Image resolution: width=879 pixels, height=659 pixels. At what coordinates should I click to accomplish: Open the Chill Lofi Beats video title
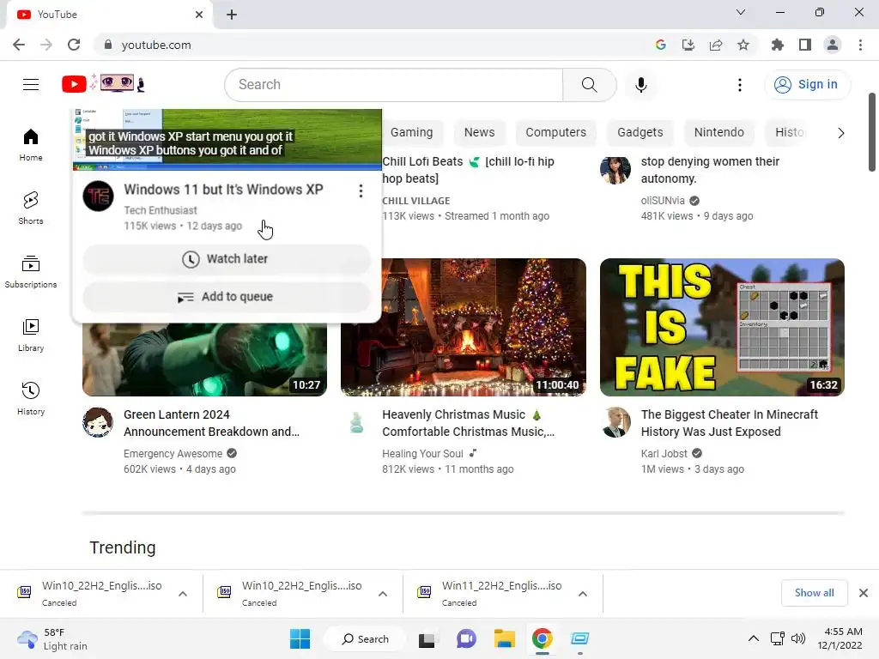(468, 170)
